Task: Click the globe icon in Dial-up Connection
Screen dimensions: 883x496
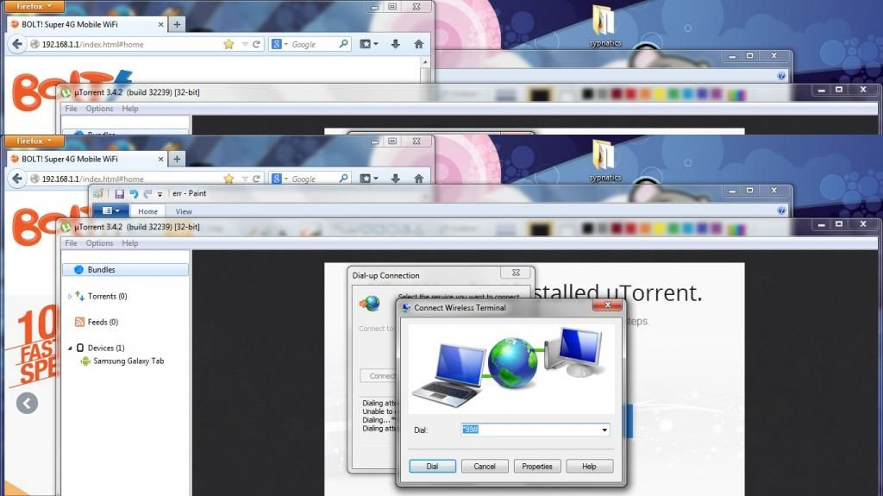Action: point(370,304)
